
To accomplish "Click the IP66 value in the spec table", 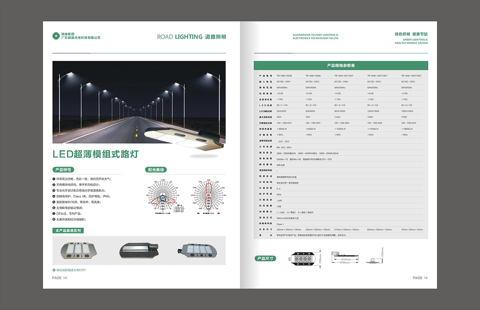I will click(279, 194).
